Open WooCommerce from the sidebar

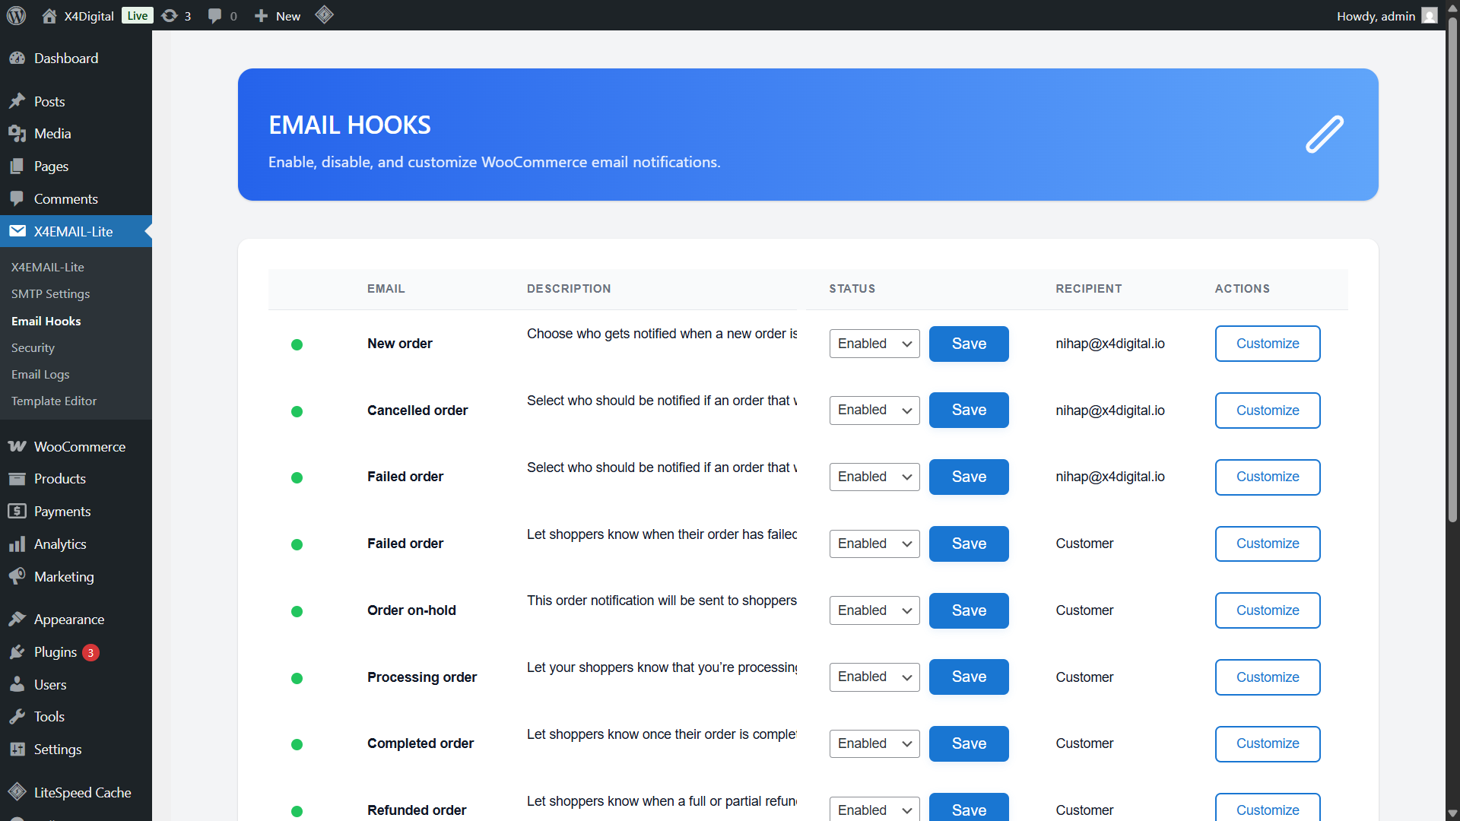click(79, 447)
